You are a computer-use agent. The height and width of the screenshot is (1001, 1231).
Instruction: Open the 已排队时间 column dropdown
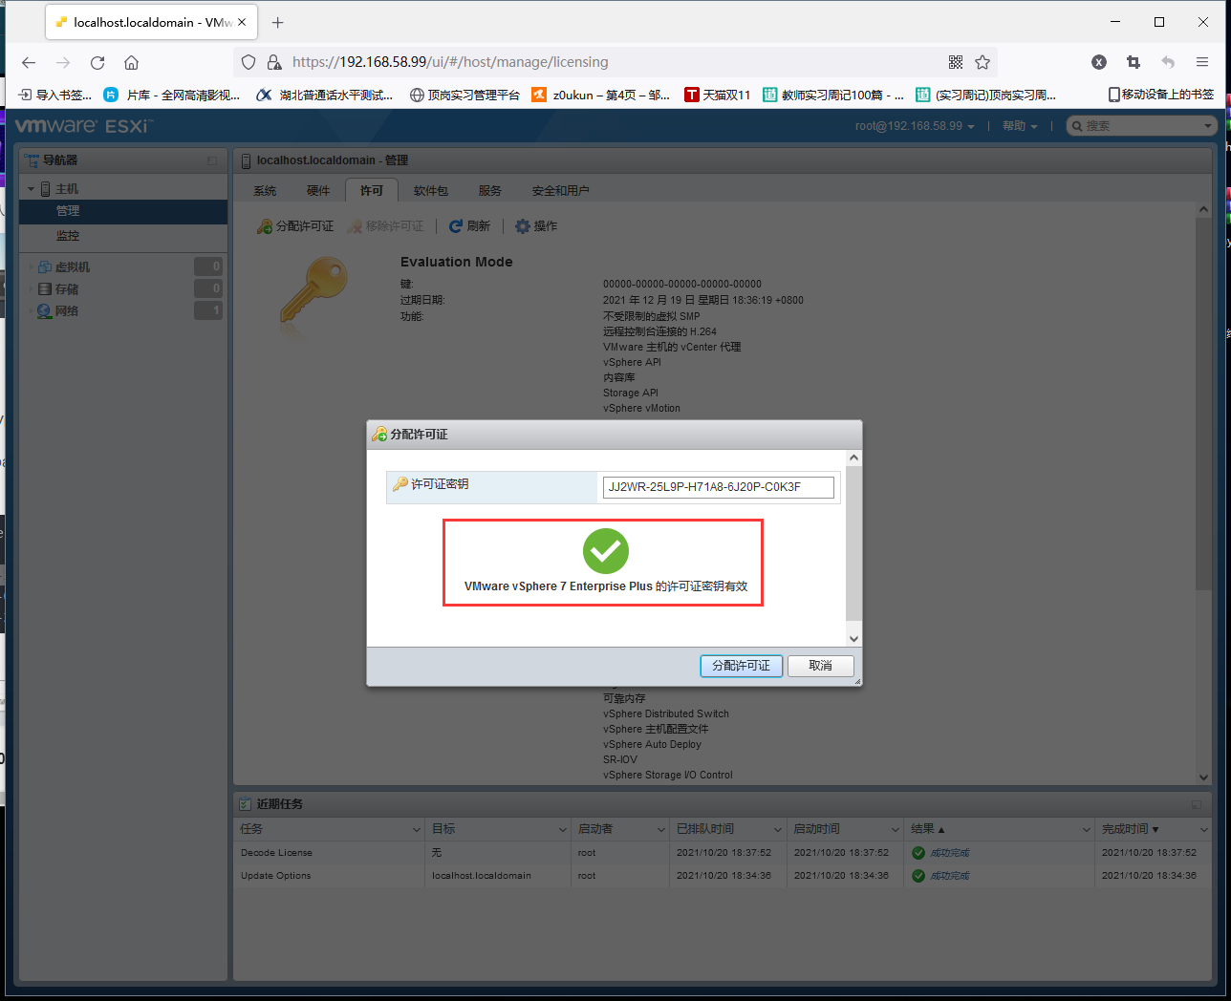tap(778, 829)
